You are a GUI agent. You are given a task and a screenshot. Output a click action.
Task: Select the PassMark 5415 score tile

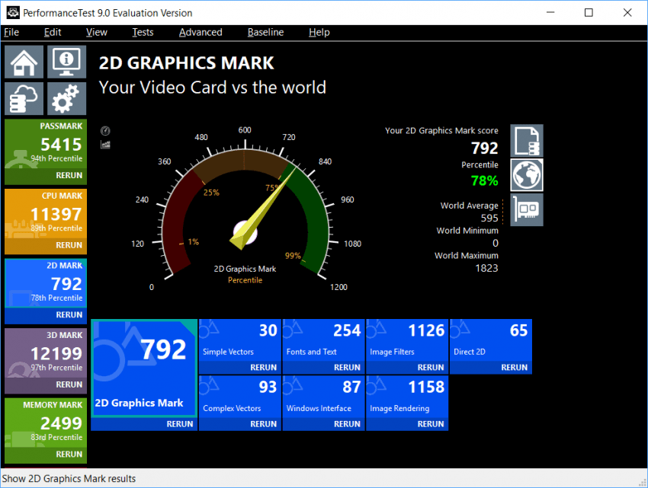(46, 144)
